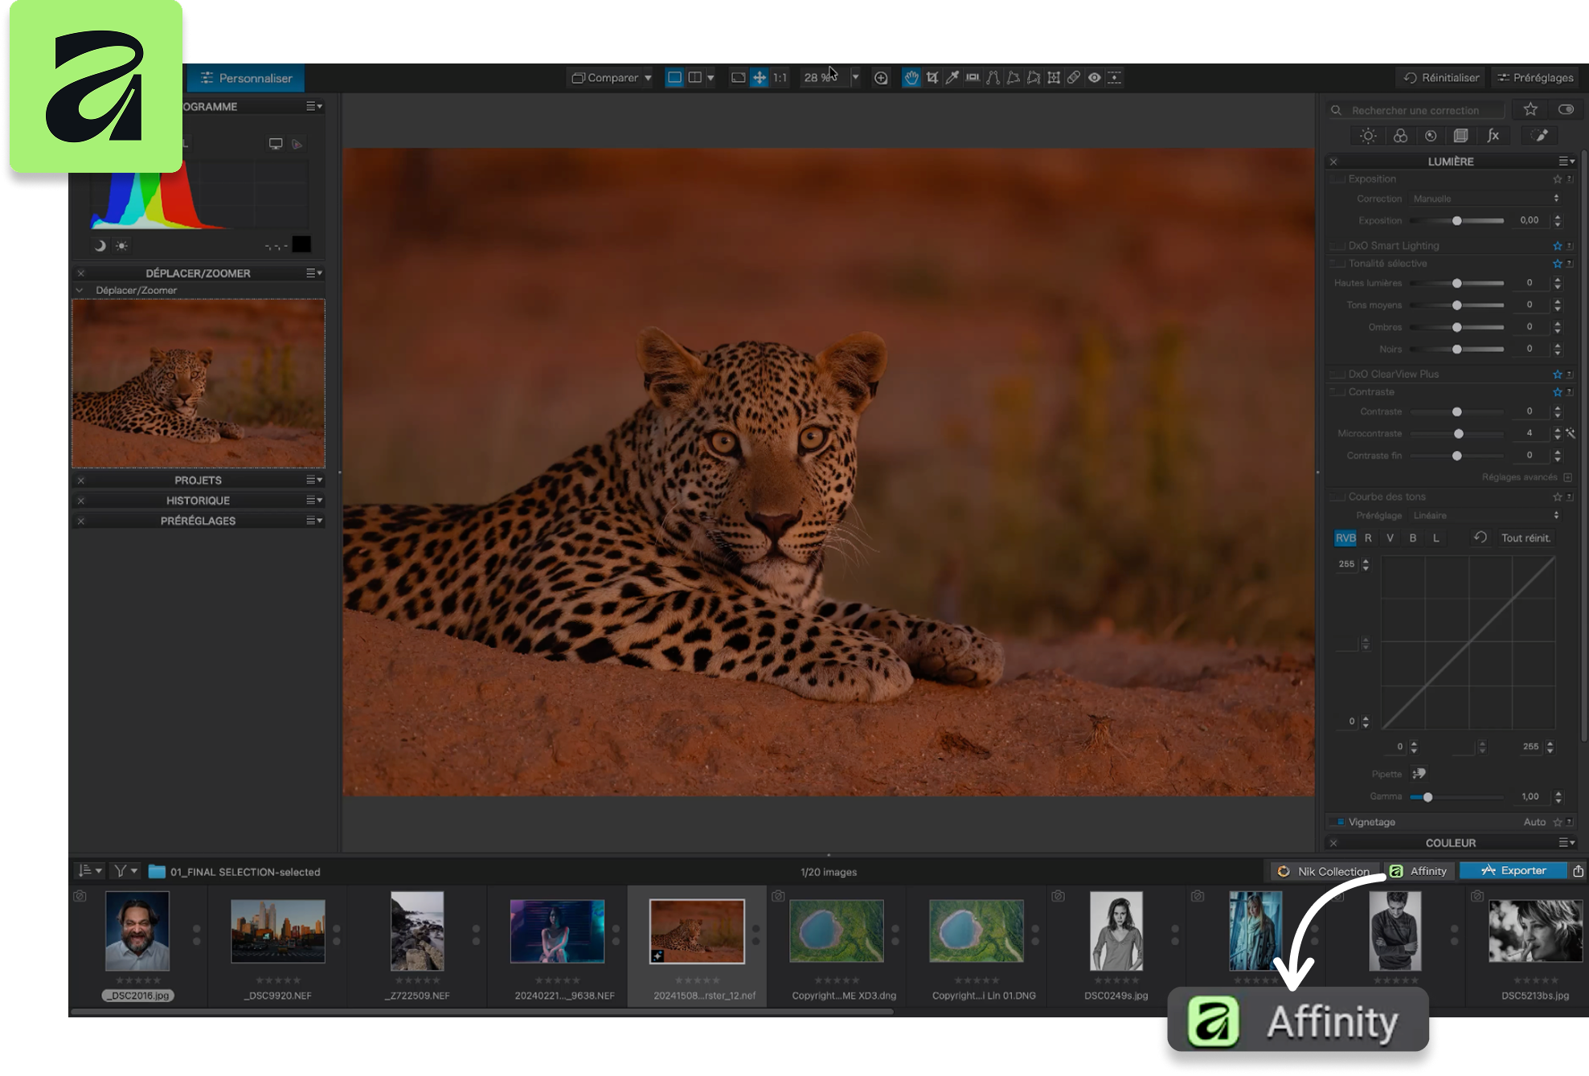
Task: Filter corrections by favorites star
Action: click(x=1530, y=109)
